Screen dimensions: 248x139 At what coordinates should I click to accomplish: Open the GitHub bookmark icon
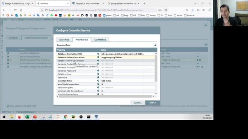82,15
